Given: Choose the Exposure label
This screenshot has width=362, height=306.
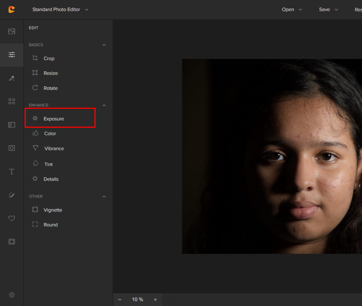Looking at the screenshot, I should click(x=54, y=119).
